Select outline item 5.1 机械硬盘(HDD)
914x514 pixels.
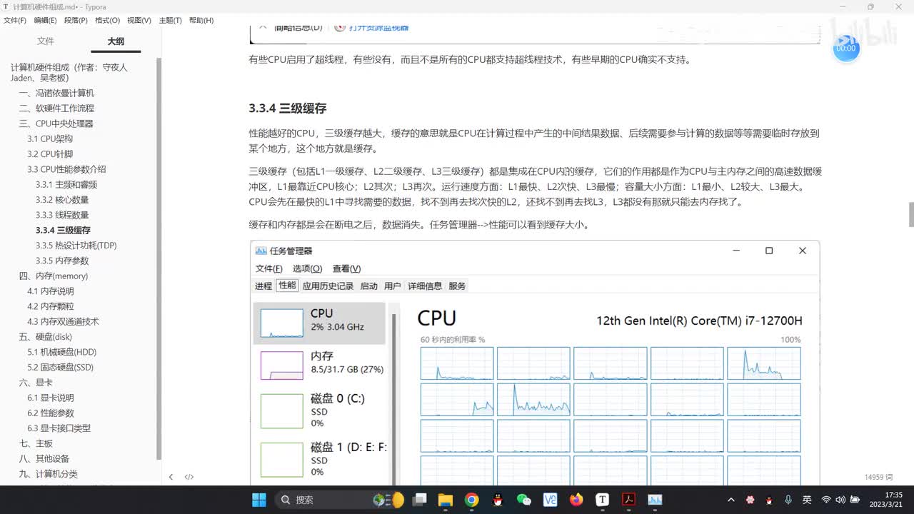tap(61, 352)
